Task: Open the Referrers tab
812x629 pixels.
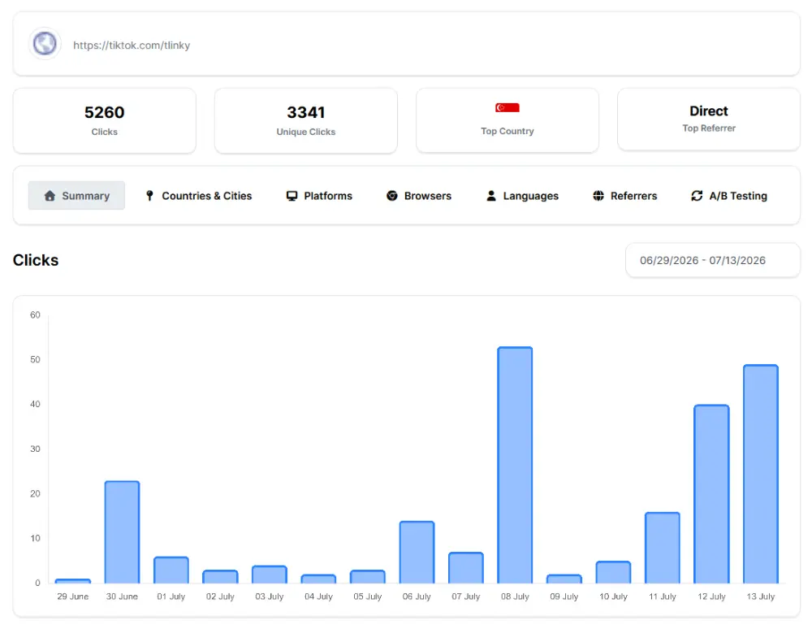Action: pos(625,196)
